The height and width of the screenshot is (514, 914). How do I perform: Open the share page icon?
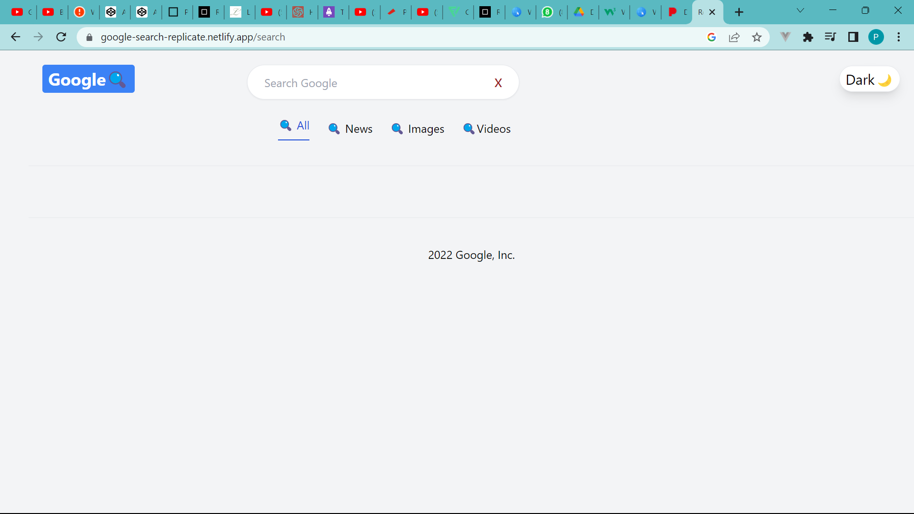734,37
